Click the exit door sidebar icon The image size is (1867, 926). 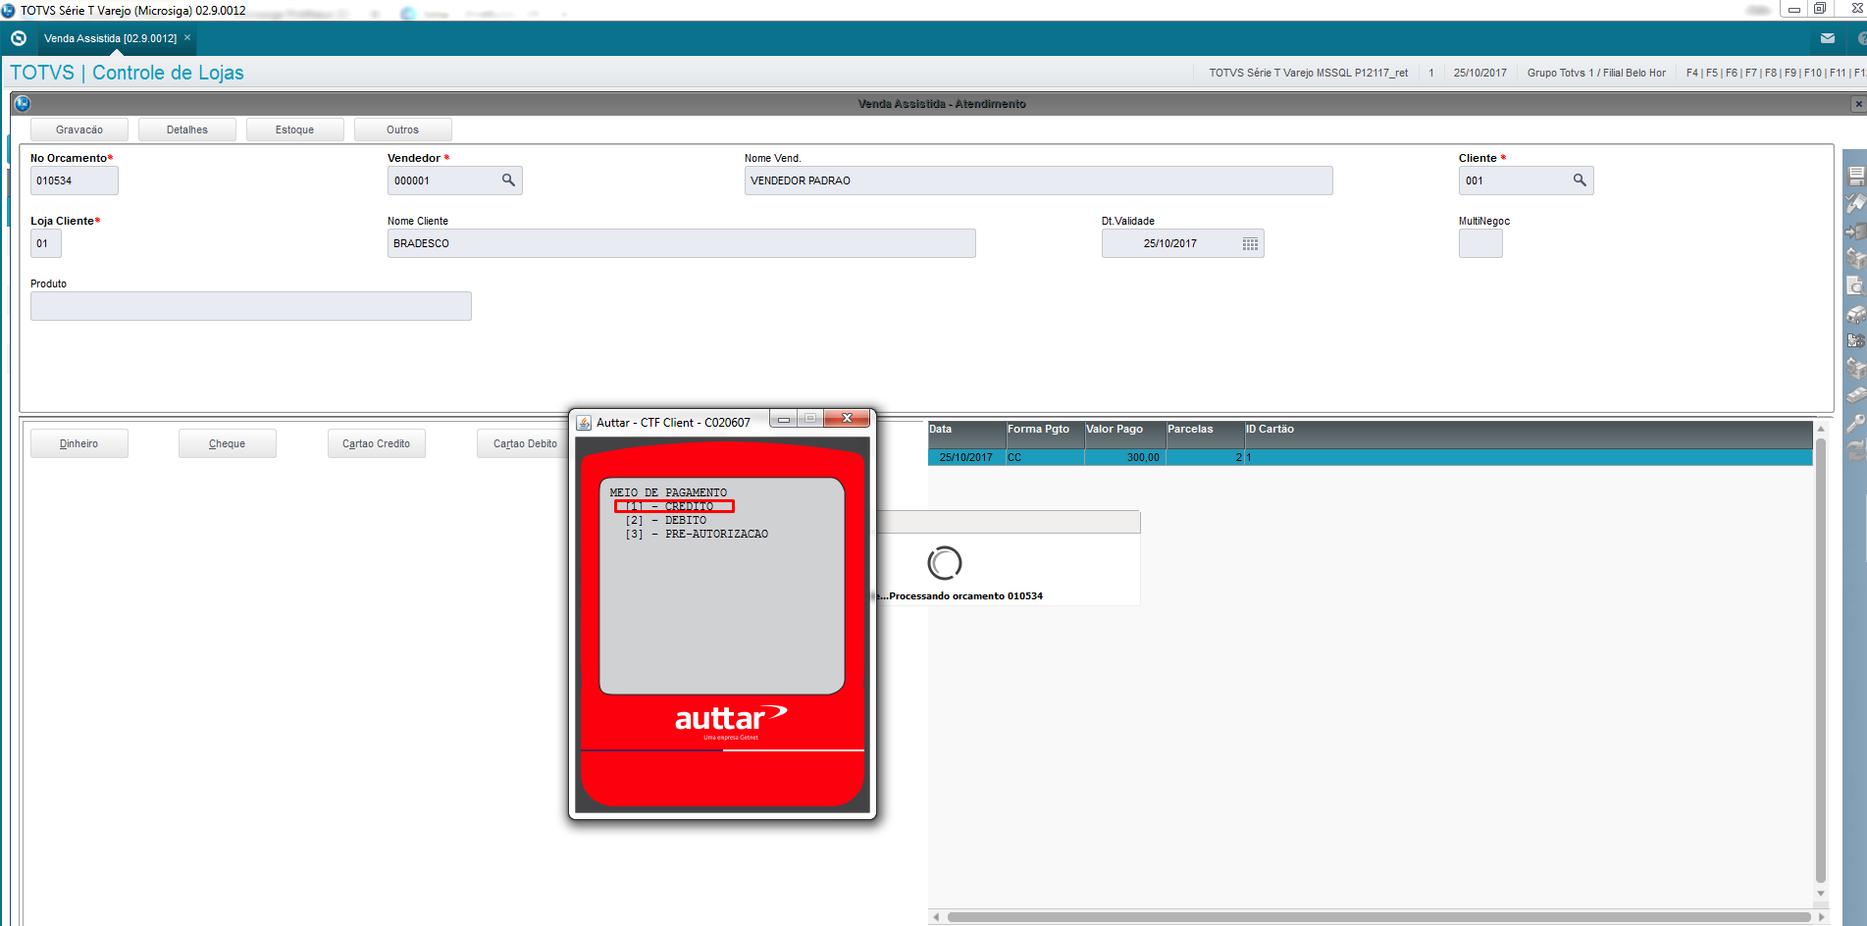pyautogui.click(x=1856, y=231)
